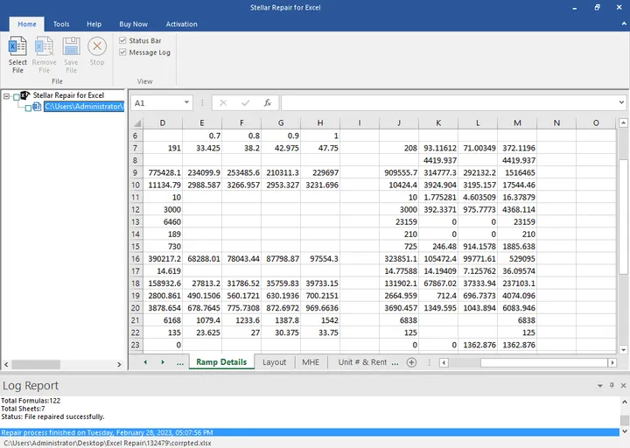Click the 'Total Formulas:122' log line

click(31, 401)
